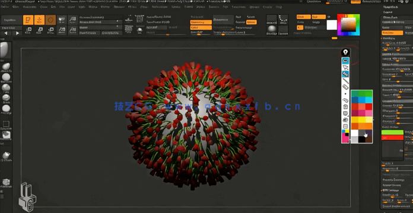The width and height of the screenshot is (413, 213).
Task: Select the dark orange circle tool icon
Action: [x=50, y=20]
